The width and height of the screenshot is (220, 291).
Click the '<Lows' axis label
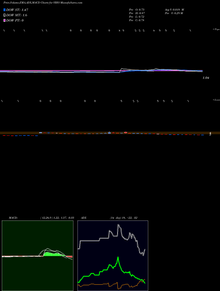216,100
